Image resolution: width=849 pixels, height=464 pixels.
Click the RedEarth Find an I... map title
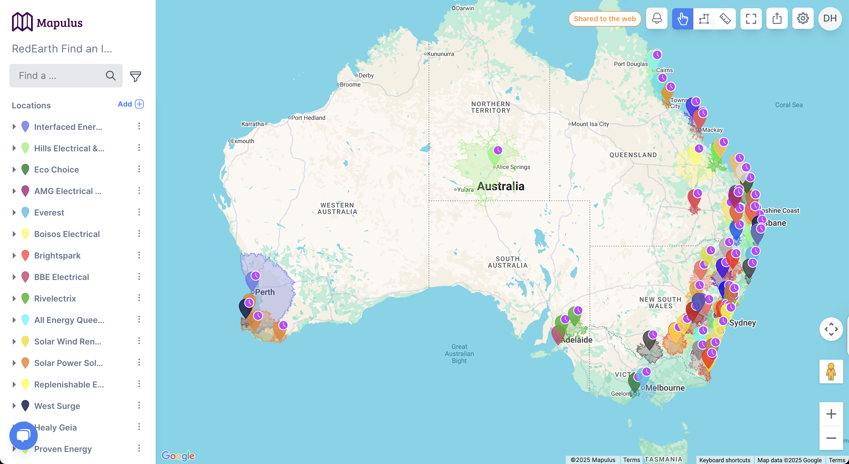pos(62,49)
